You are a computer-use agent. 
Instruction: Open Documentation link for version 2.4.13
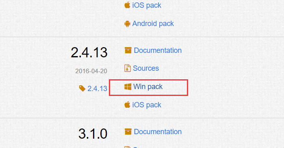click(x=158, y=50)
